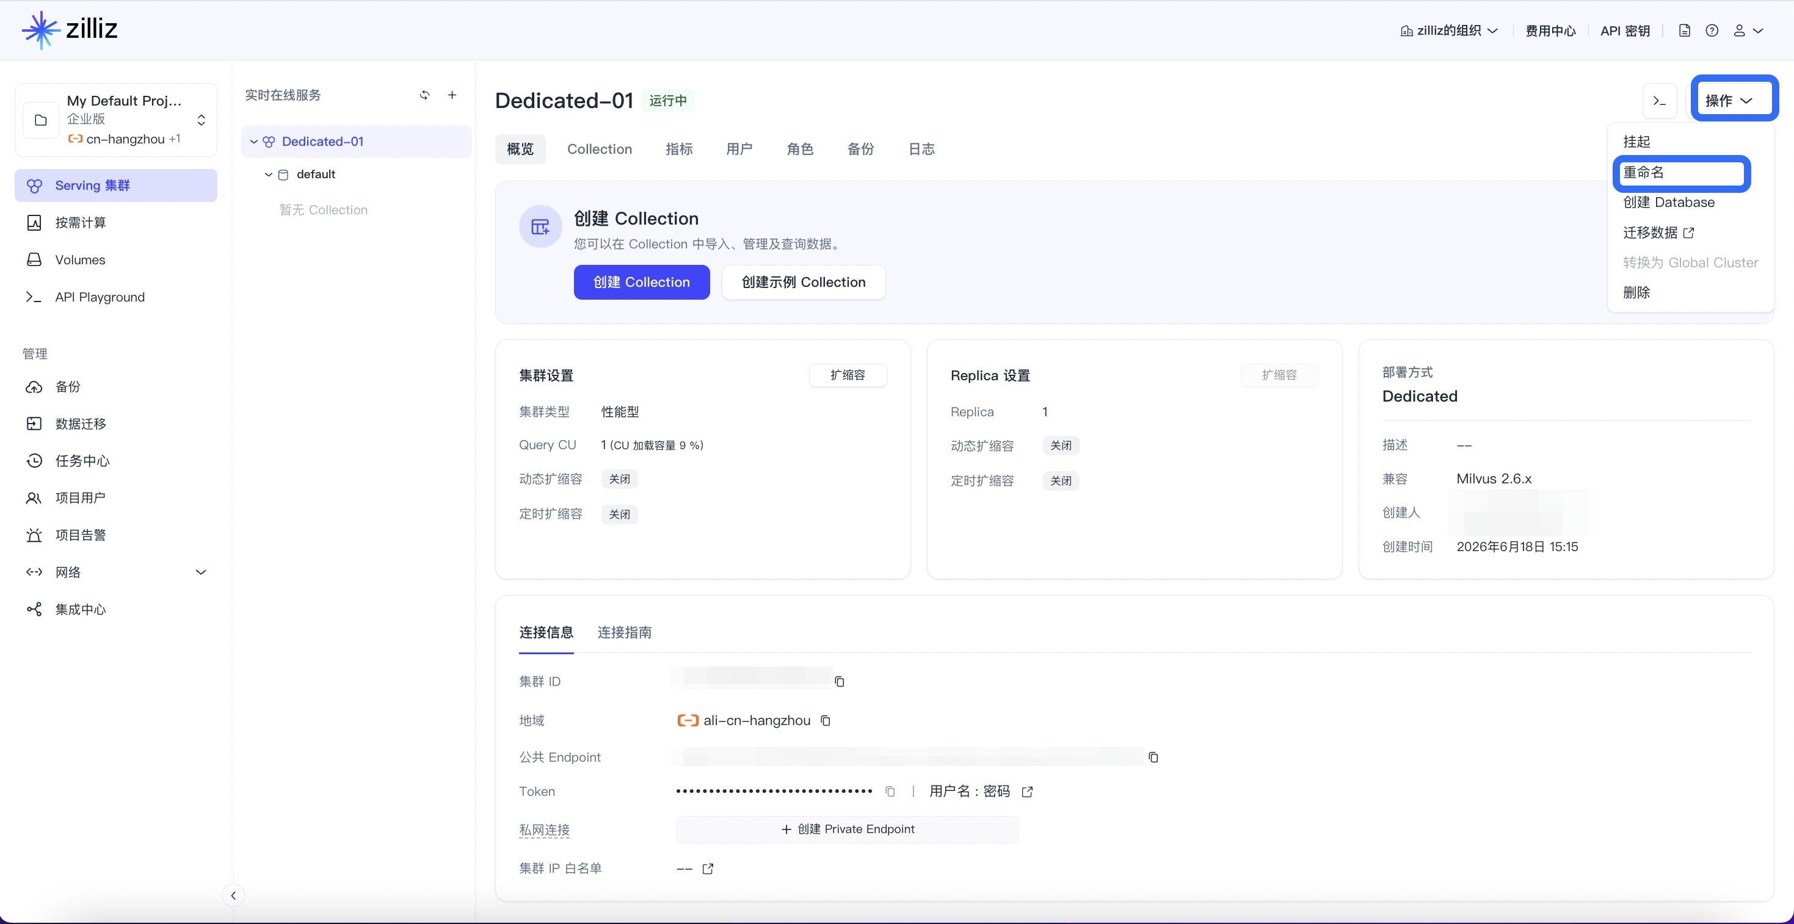The image size is (1794, 924).
Task: Click the 创建 Collection card icon
Action: click(540, 226)
